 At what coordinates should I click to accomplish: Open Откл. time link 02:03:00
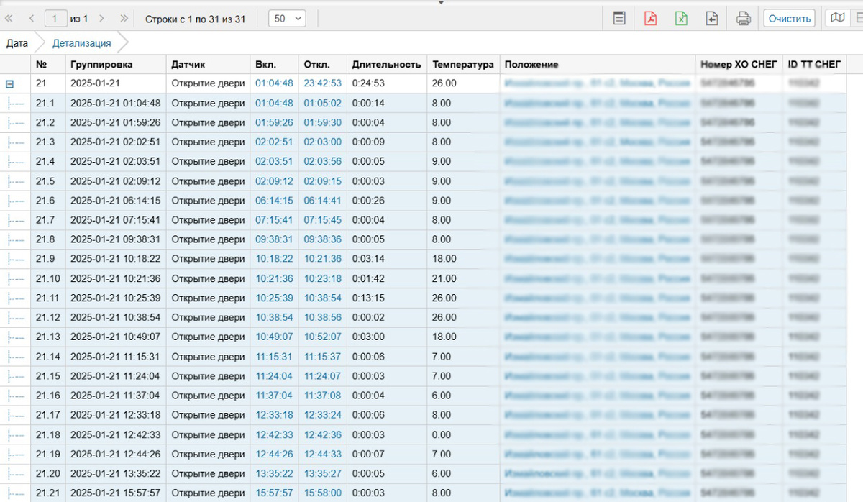(x=322, y=142)
